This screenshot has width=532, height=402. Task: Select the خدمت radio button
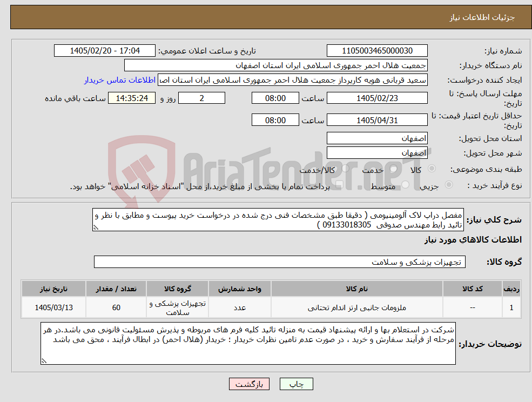pos(394,169)
